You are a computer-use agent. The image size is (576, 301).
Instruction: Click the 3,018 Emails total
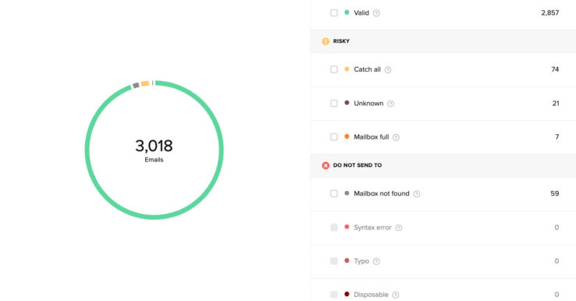[x=154, y=150]
